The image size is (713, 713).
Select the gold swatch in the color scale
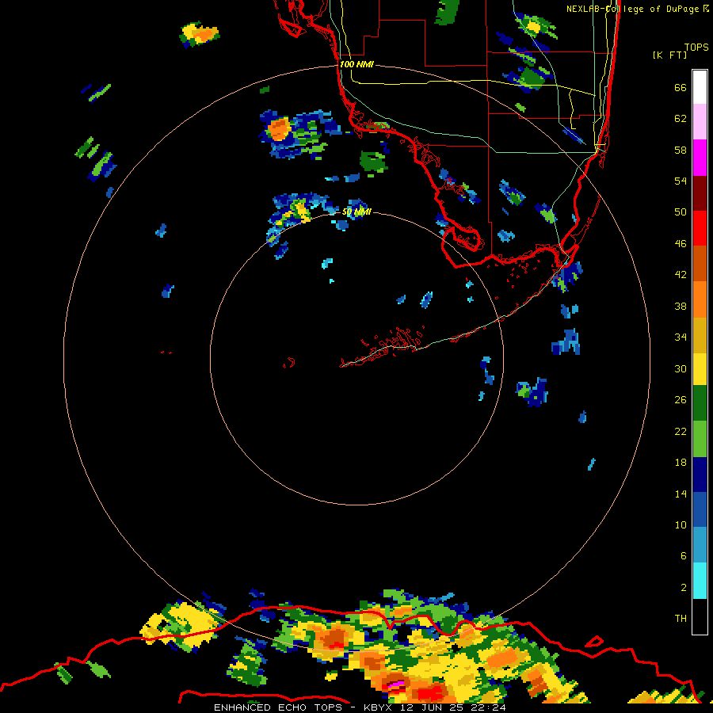(700, 334)
